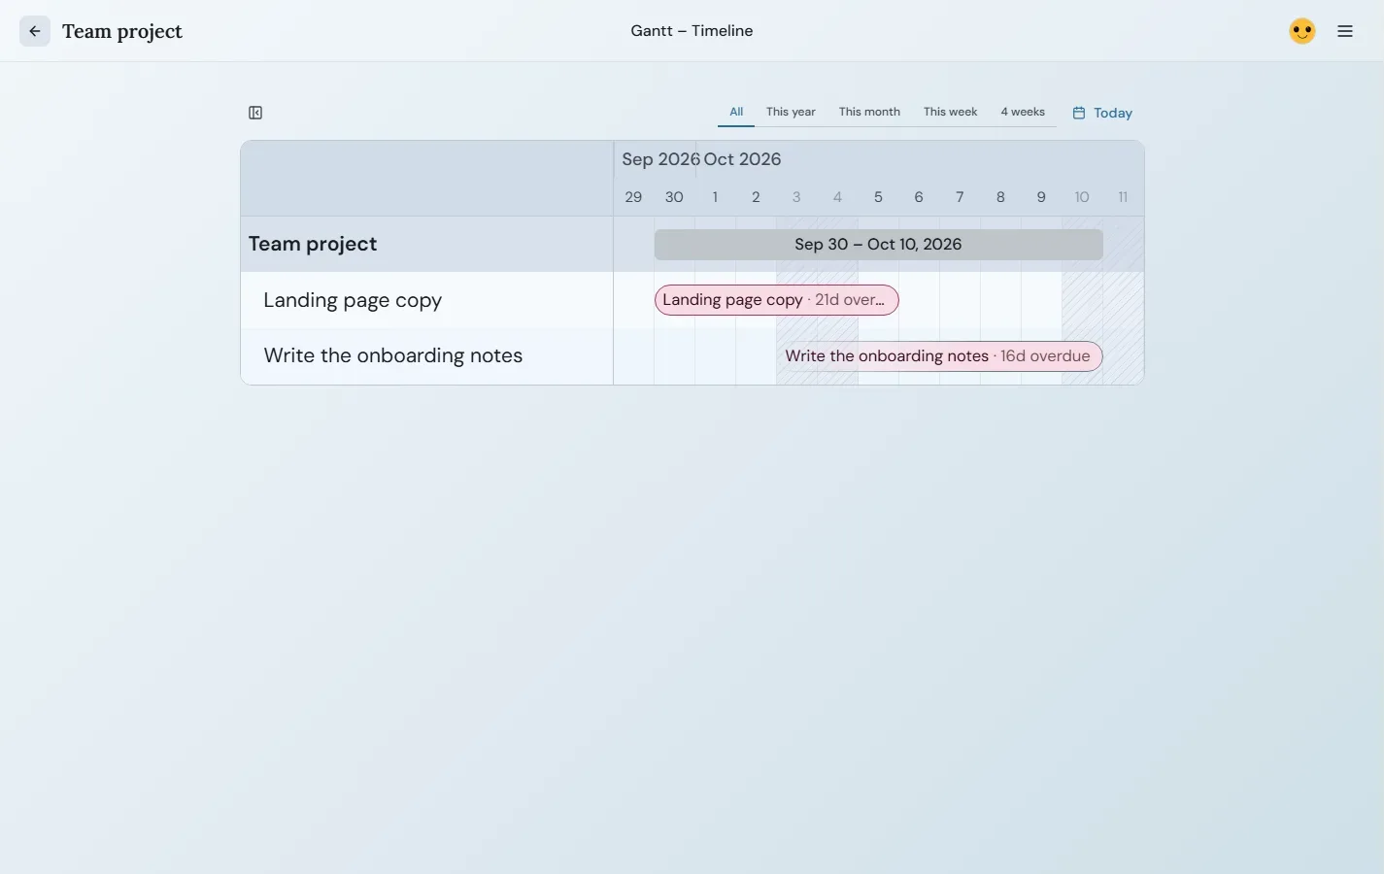Click day 11 in the date header
This screenshot has height=874, width=1384.
1123,197
